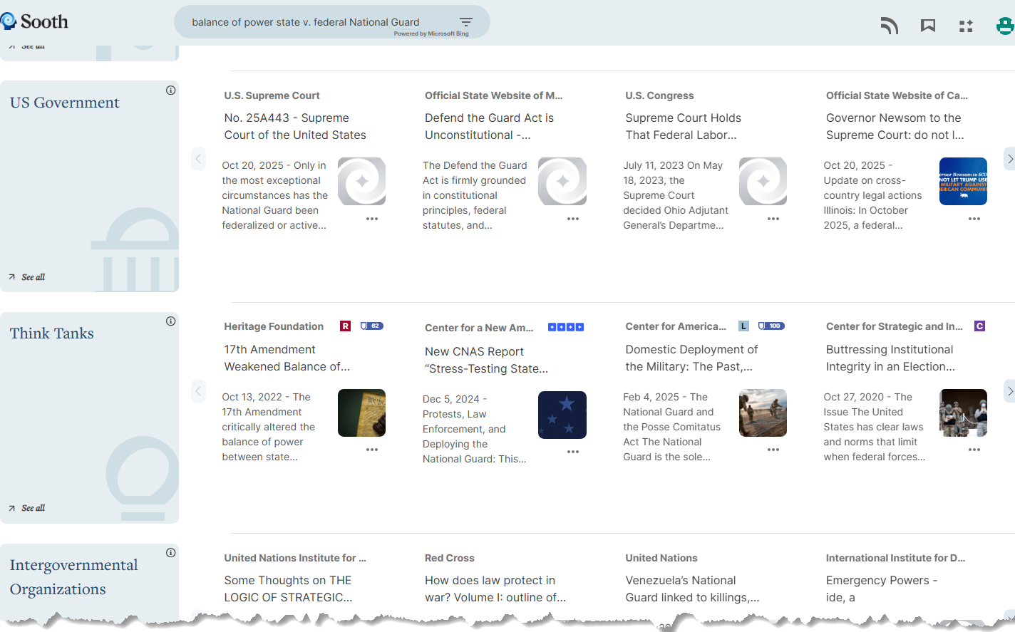The width and height of the screenshot is (1015, 632).
Task: Open No. 25A443 Supreme Court article
Action: point(295,126)
